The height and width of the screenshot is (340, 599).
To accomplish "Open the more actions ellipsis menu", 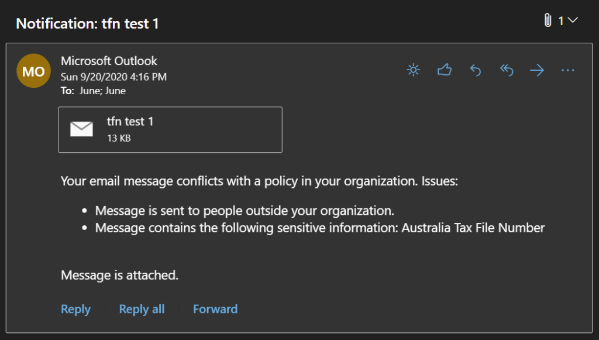I will (x=568, y=70).
